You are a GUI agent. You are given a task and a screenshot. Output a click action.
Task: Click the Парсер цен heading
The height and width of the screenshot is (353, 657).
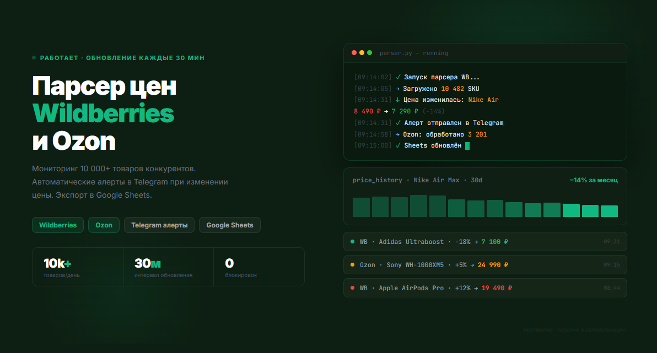pyautogui.click(x=104, y=86)
